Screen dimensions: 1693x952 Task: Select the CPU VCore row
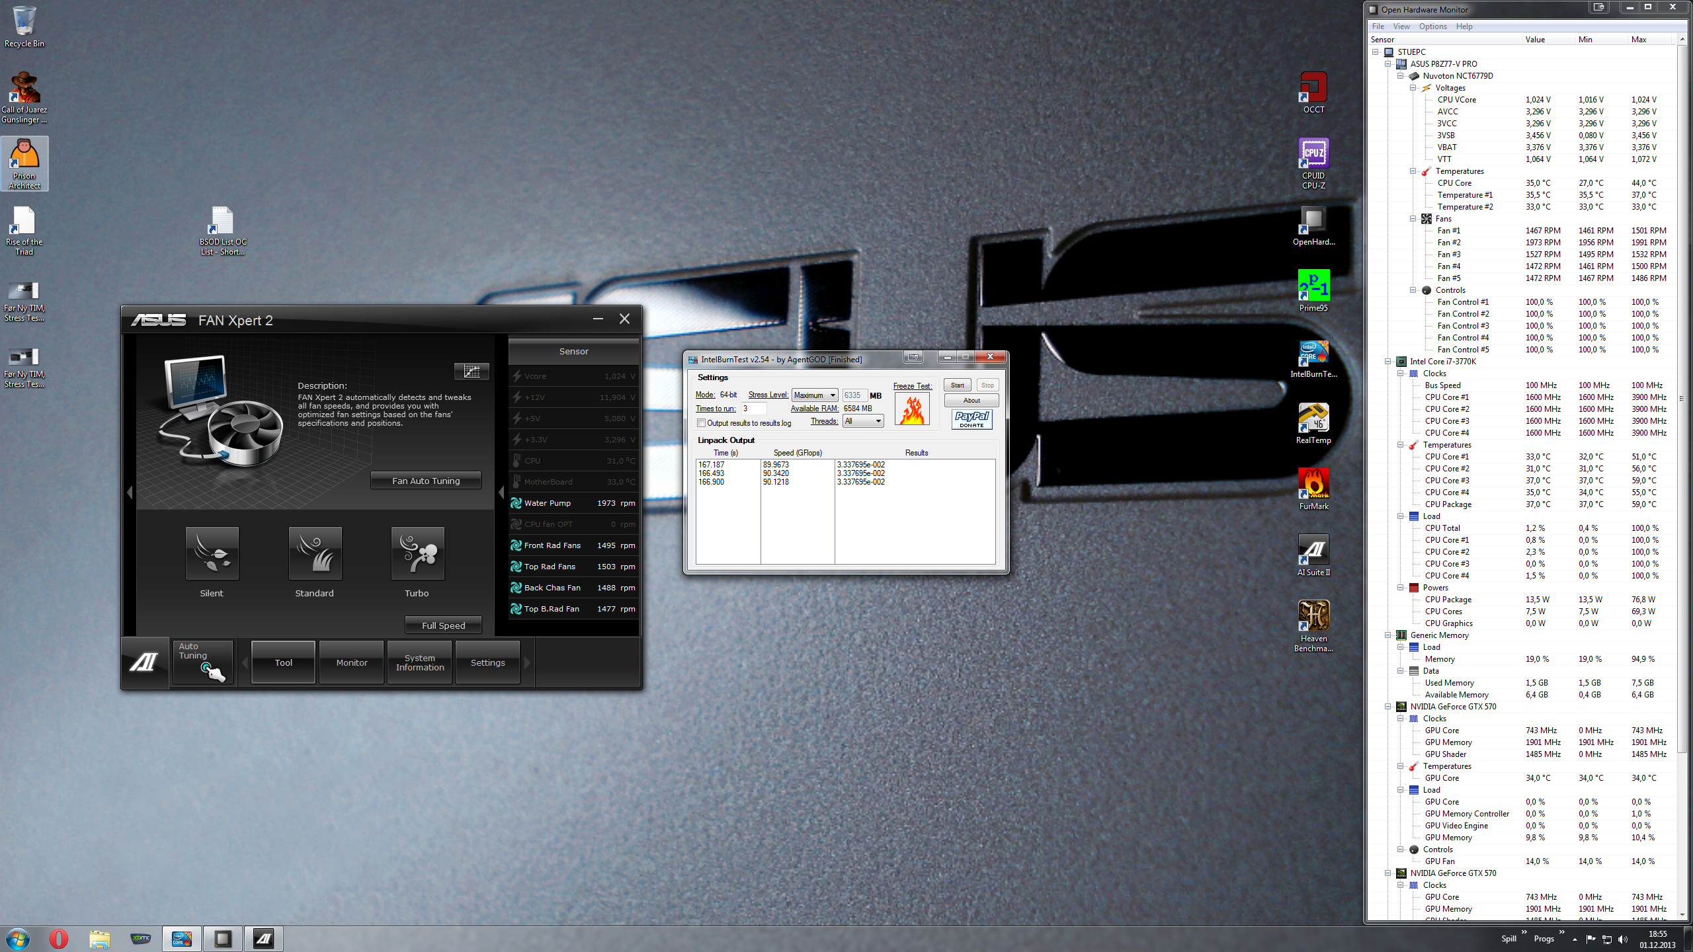click(1522, 99)
